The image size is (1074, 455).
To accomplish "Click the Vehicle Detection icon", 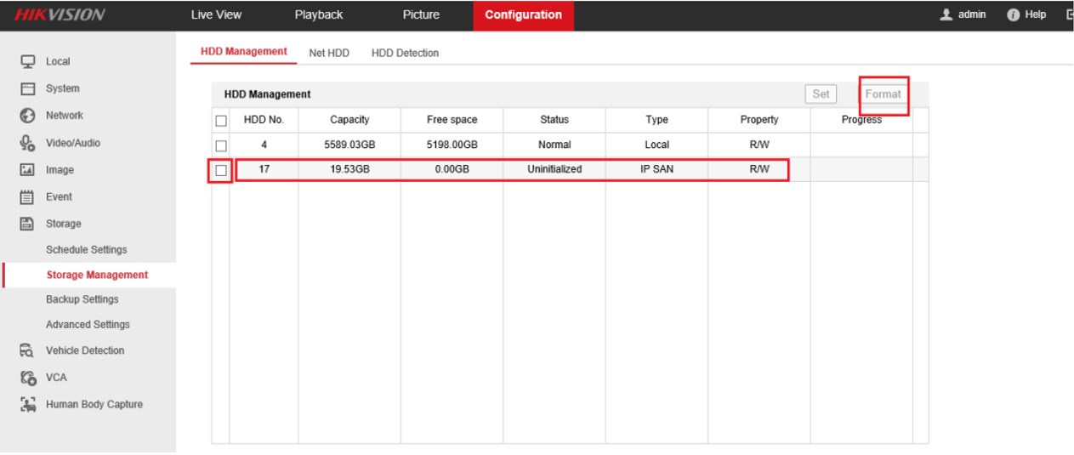I will click(x=28, y=350).
